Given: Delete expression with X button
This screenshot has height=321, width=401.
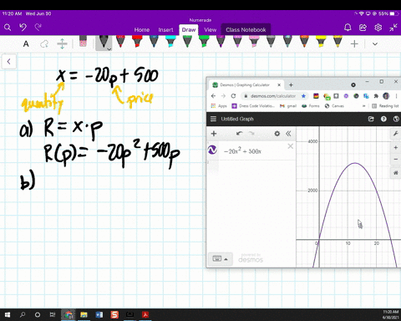Looking at the screenshot, I should [x=290, y=146].
